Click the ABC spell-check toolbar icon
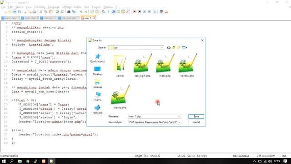Image resolution: width=291 pixels, height=164 pixels. 161,12
